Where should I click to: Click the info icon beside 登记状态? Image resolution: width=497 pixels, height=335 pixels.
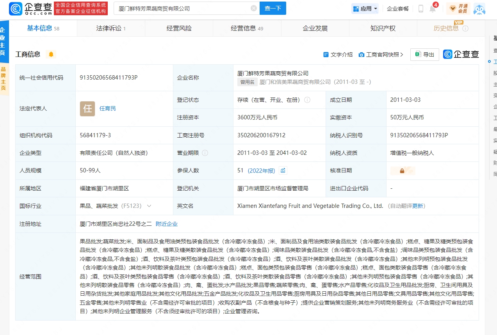(x=307, y=100)
